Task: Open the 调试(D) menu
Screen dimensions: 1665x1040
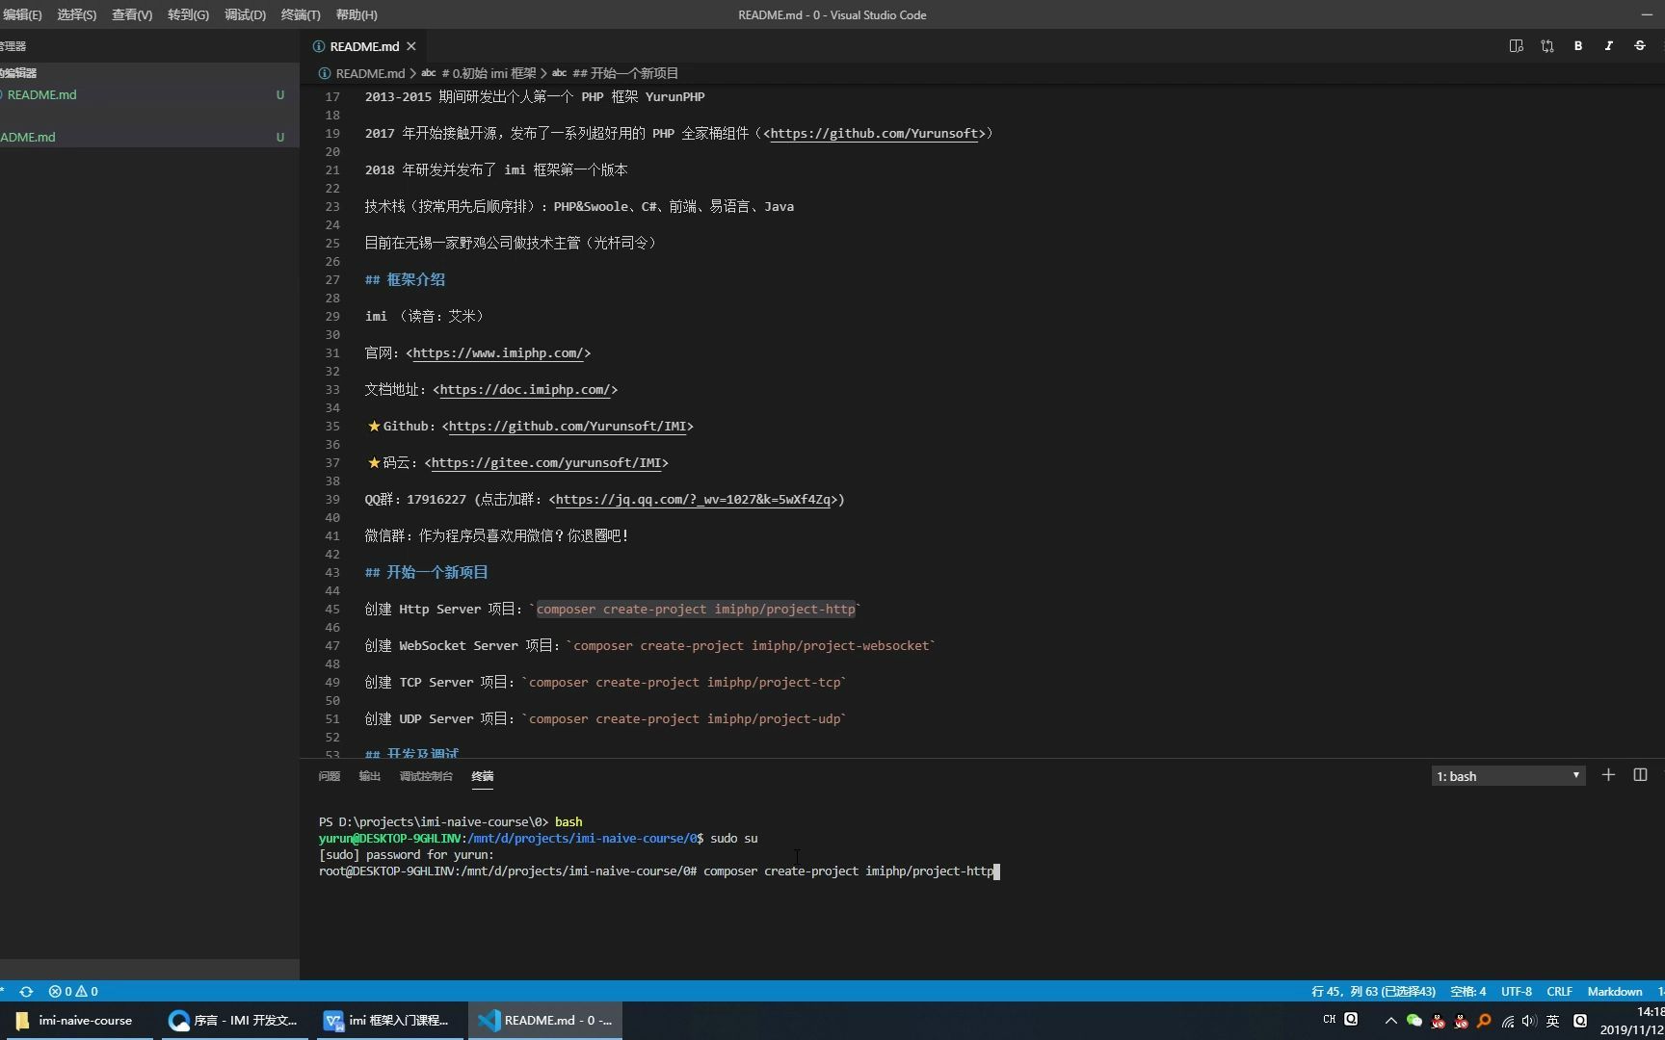Action: point(245,14)
